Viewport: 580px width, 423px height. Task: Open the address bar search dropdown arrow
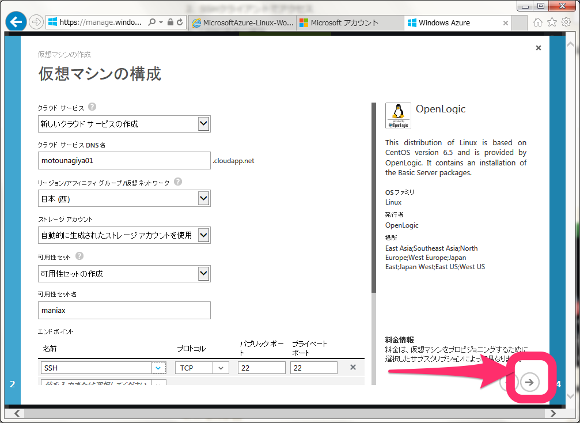(161, 22)
